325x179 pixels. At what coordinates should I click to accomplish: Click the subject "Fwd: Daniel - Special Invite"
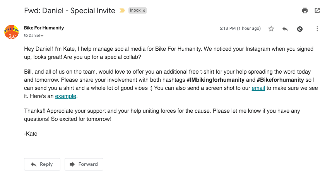[x=70, y=10]
